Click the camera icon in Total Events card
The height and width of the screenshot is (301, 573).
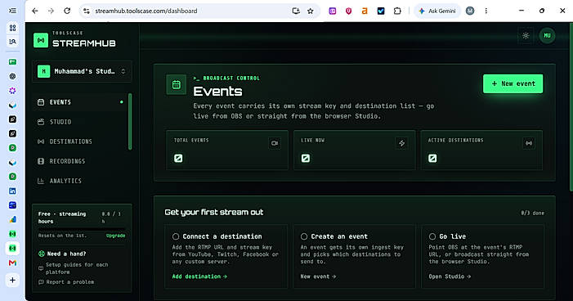point(275,143)
